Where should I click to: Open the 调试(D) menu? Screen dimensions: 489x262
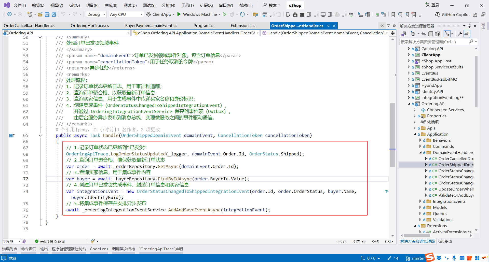tap(130, 5)
